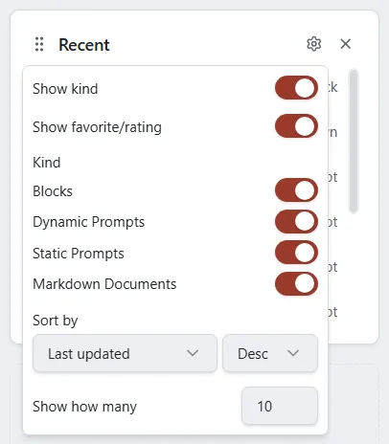Viewport: 389px width, 444px height.
Task: Click the Show how many label
Action: [x=84, y=407]
